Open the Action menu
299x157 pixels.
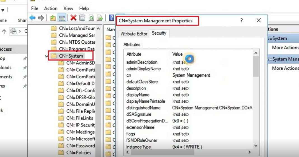(x=51, y=8)
